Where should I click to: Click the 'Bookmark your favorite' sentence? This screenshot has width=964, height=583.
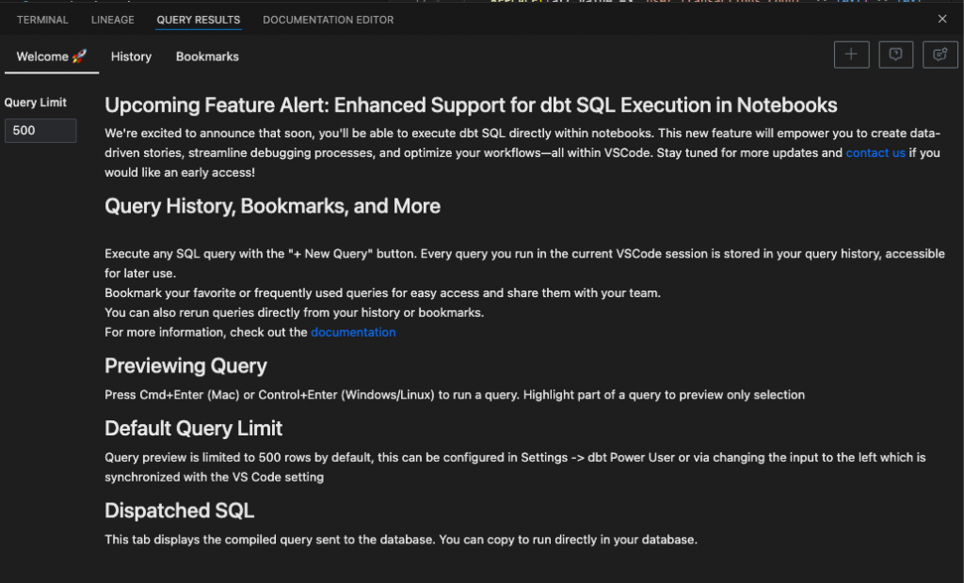382,293
